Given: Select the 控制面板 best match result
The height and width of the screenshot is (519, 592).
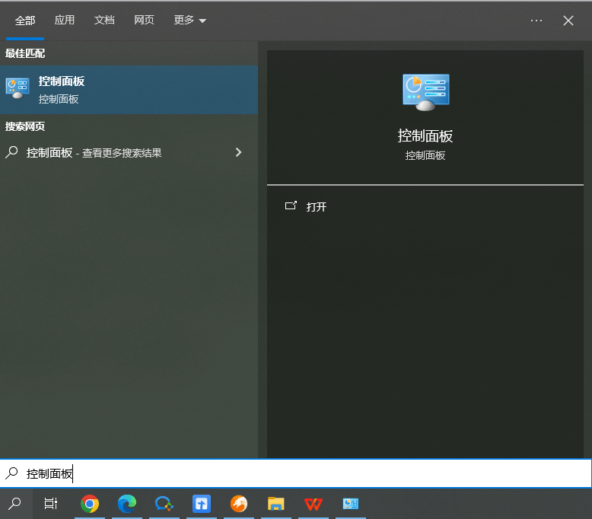Looking at the screenshot, I should click(x=129, y=89).
